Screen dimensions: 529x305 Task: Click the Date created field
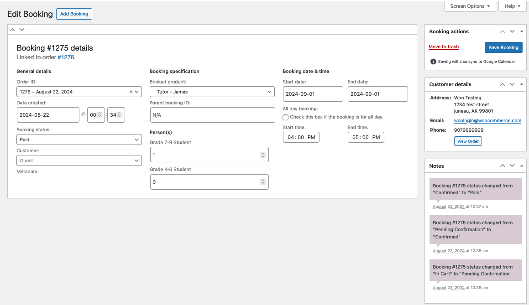click(x=48, y=115)
